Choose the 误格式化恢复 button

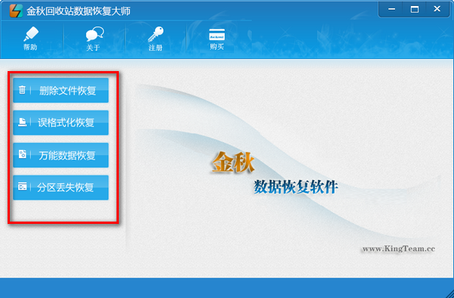[x=61, y=123]
